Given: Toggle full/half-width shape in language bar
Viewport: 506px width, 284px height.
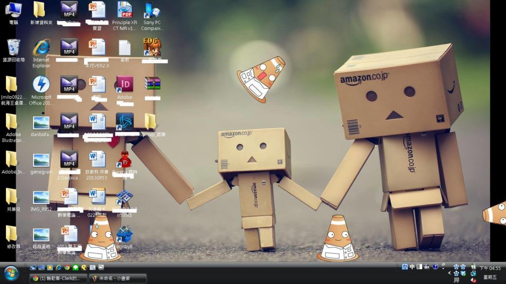Looking at the screenshot, I should tap(419, 267).
